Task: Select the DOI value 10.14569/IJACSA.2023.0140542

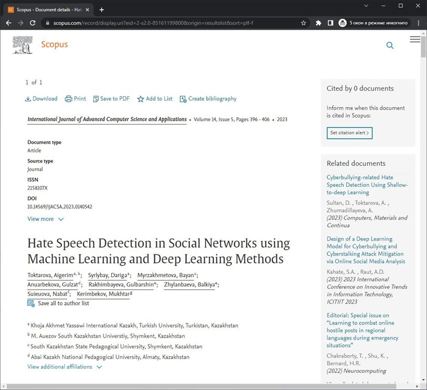Action: pyautogui.click(x=60, y=207)
